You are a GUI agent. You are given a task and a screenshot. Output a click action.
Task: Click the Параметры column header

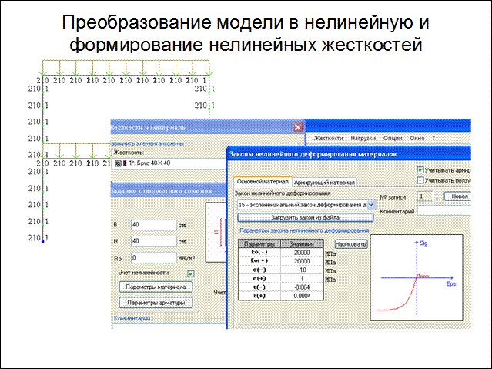tap(259, 244)
